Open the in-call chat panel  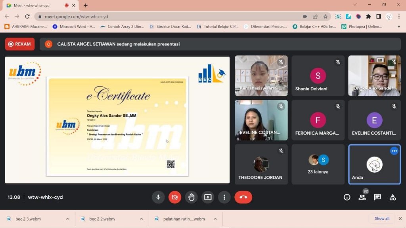(x=377, y=197)
